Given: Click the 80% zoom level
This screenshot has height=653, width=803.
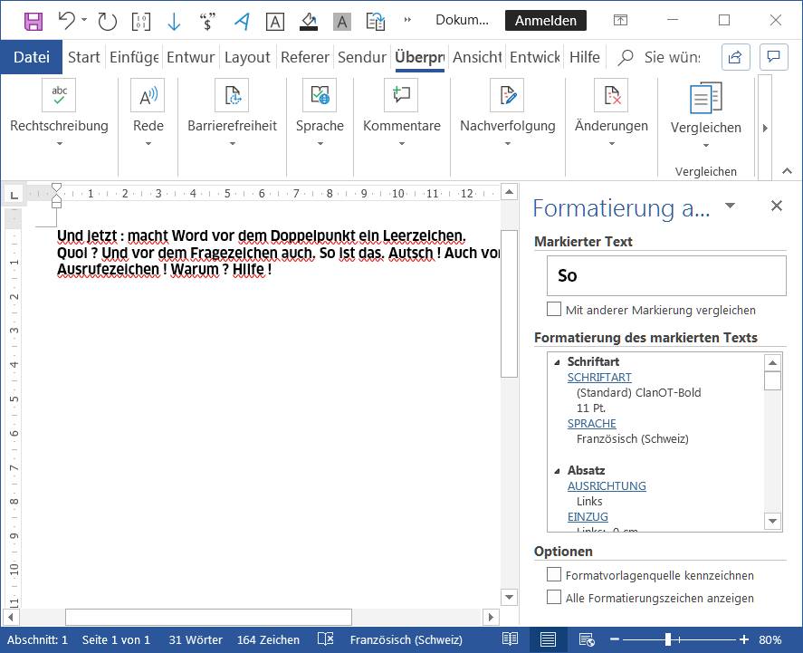Looking at the screenshot, I should tap(770, 639).
